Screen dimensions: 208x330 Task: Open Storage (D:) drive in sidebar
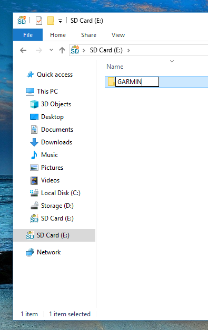pos(57,206)
